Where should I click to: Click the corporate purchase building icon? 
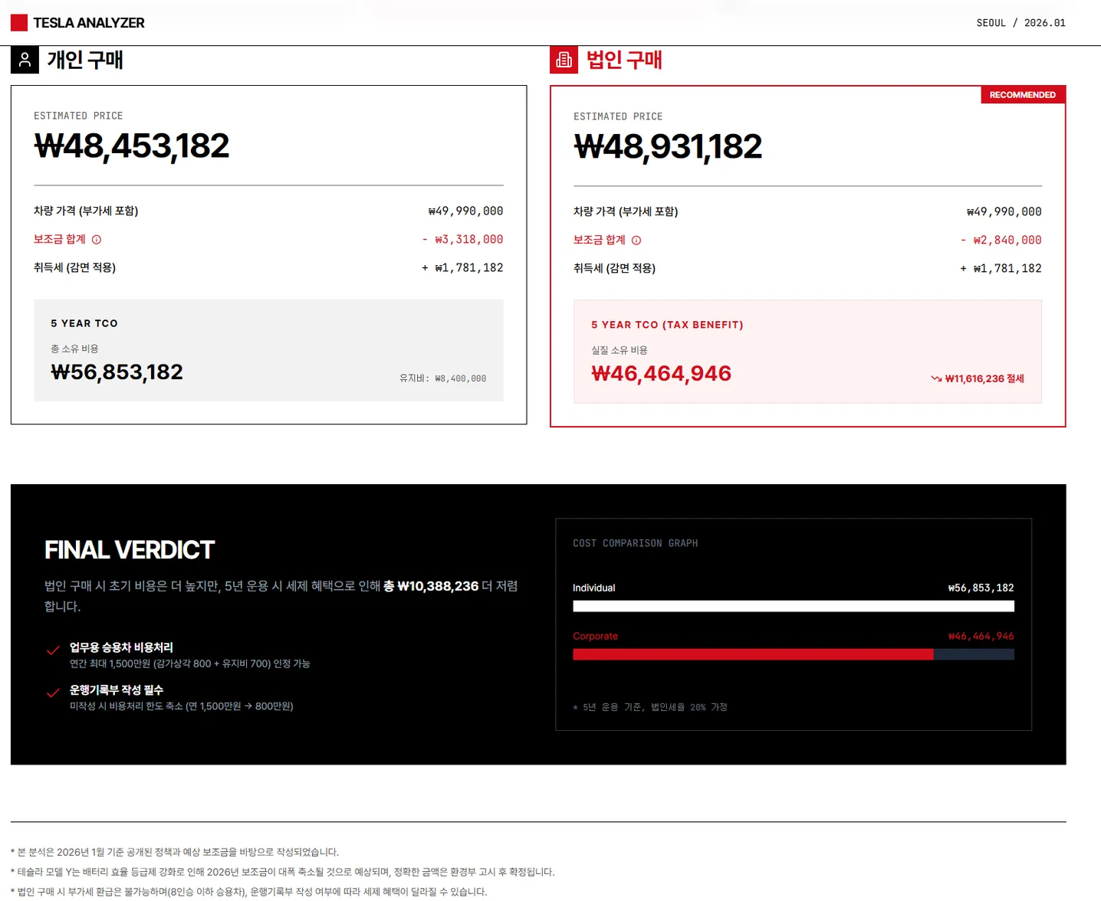564,60
